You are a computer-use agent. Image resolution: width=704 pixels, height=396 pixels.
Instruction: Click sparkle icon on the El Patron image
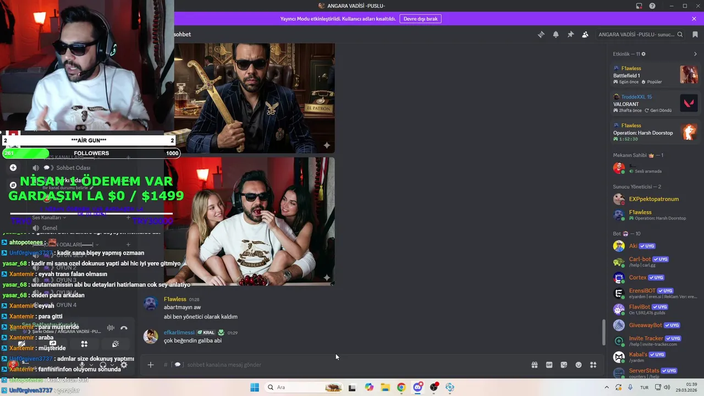tap(327, 145)
